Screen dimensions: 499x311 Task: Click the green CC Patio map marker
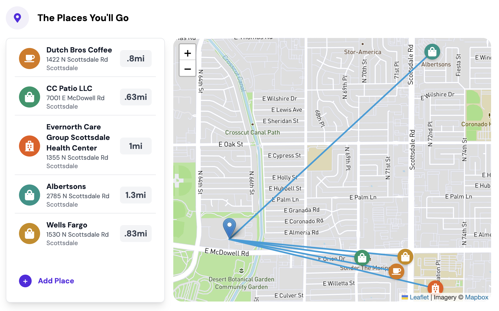(x=362, y=257)
